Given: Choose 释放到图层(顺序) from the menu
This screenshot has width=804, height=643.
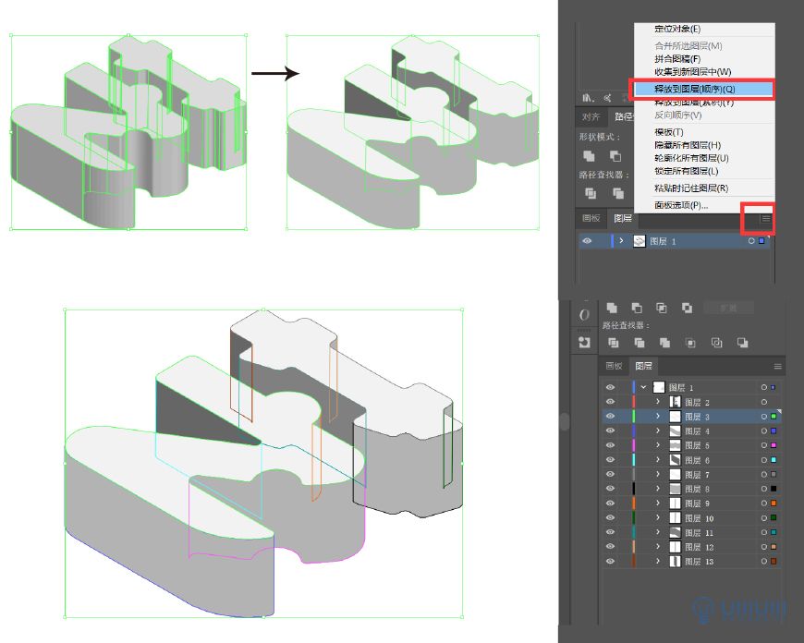Looking at the screenshot, I should click(695, 90).
